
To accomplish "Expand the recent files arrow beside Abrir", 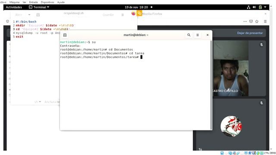I will [x=29, y=15].
